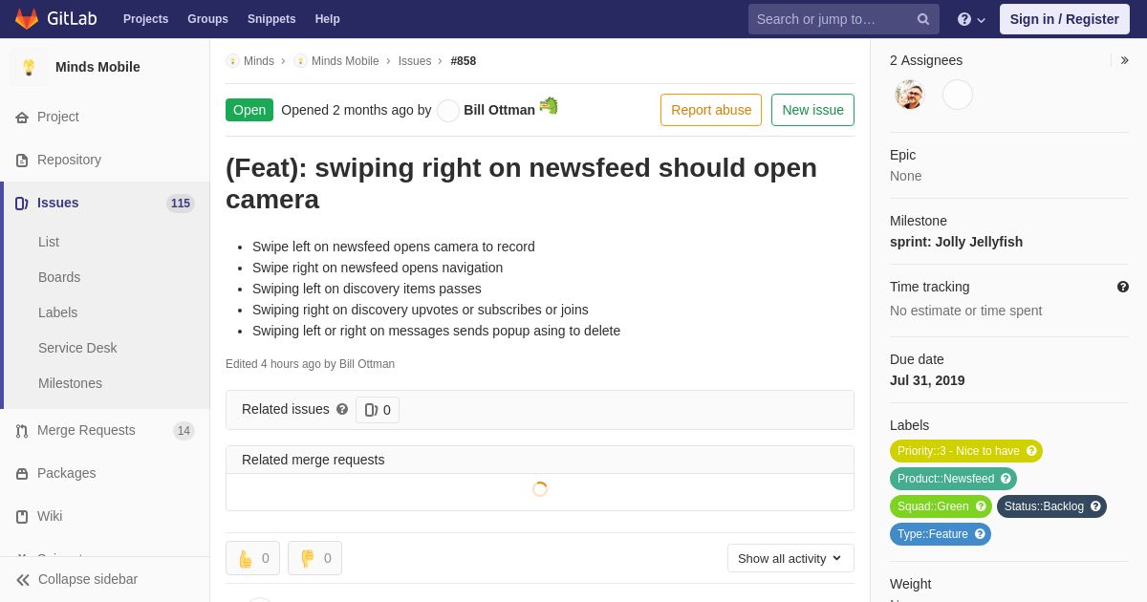Image resolution: width=1147 pixels, height=602 pixels.
Task: Click the #858 breadcrumb item
Action: coord(464,61)
